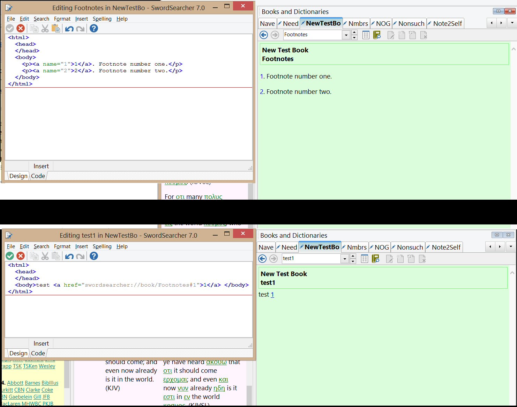Viewport: 517px width, 407px height.
Task: Click the cut scissors icon in the test1 editor
Action: 45,256
